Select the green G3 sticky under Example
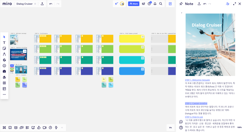243x132 pixels. tap(18, 85)
